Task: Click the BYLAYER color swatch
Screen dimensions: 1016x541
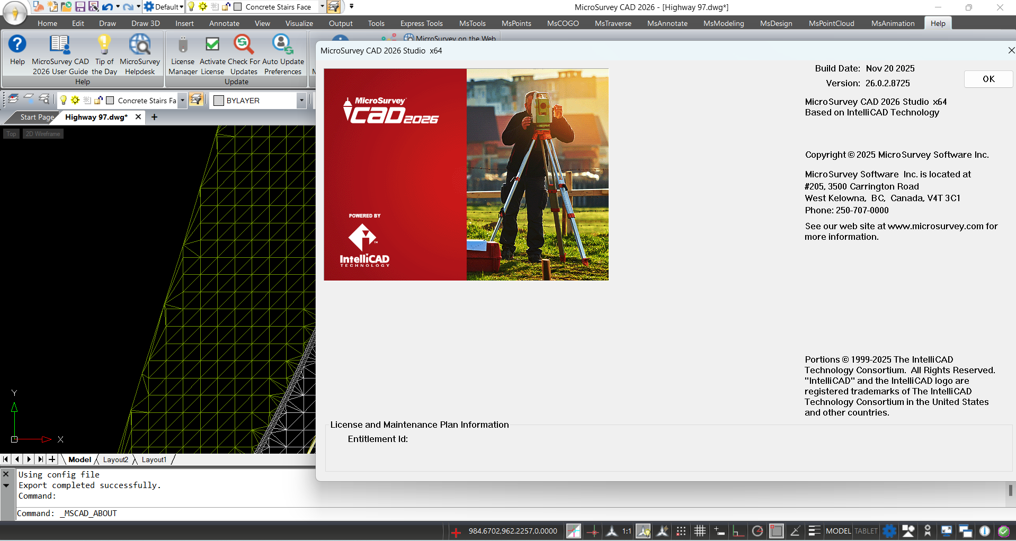Action: (x=219, y=101)
